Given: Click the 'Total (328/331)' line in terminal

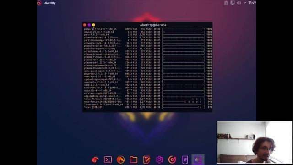Looking at the screenshot, I should click(x=148, y=107).
